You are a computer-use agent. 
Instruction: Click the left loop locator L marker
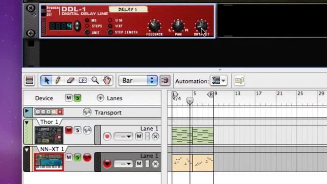click(x=175, y=94)
